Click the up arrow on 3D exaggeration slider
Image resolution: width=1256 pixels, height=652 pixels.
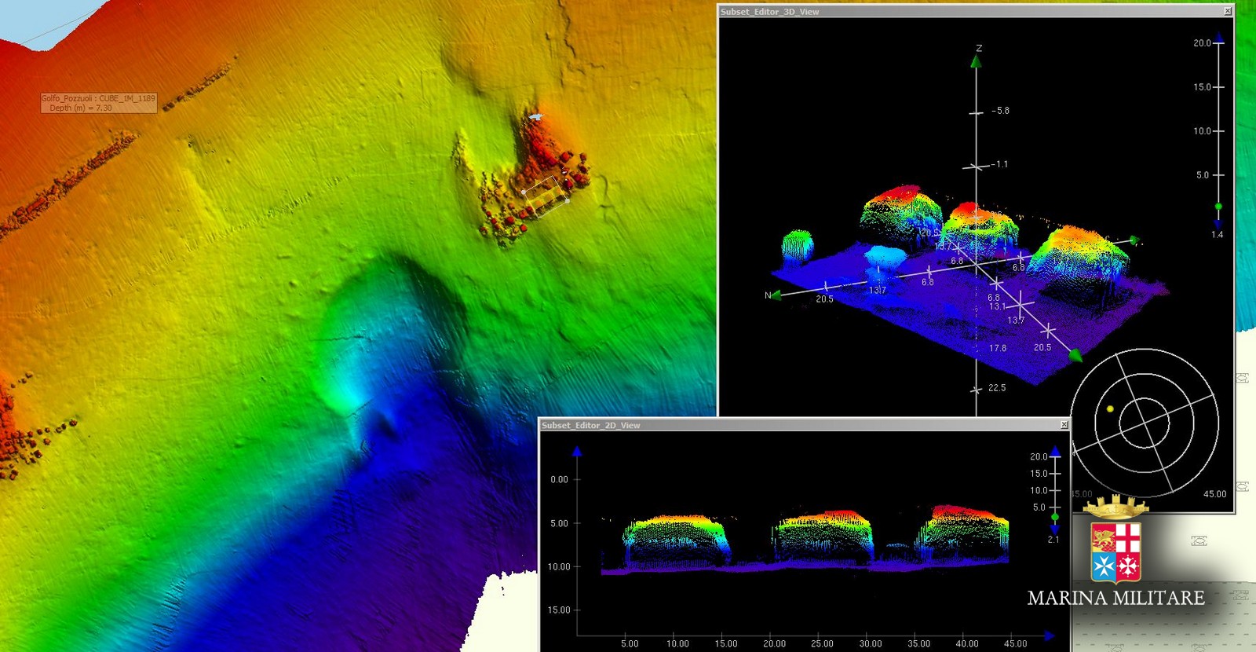click(x=1218, y=37)
